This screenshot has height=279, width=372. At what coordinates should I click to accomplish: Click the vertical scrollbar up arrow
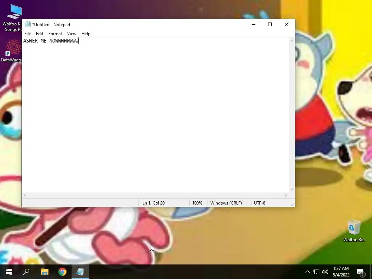[x=292, y=41]
